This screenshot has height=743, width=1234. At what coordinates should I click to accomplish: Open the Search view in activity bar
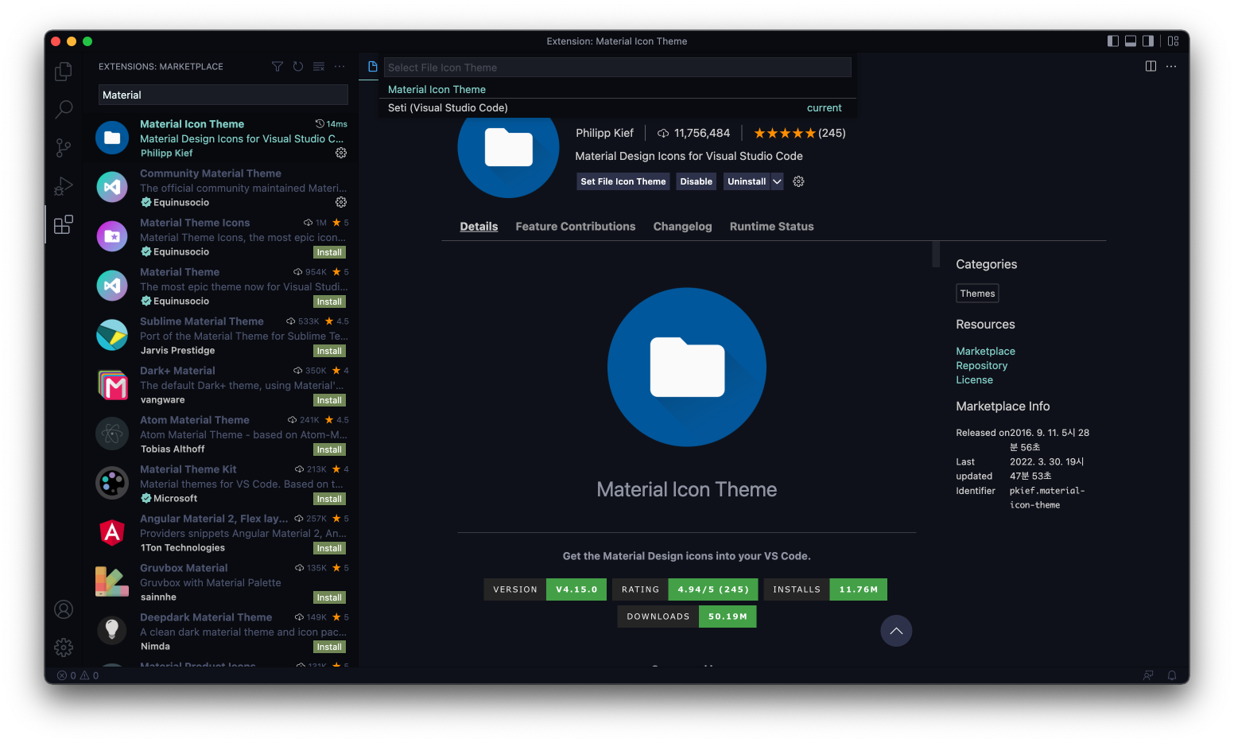tap(64, 109)
